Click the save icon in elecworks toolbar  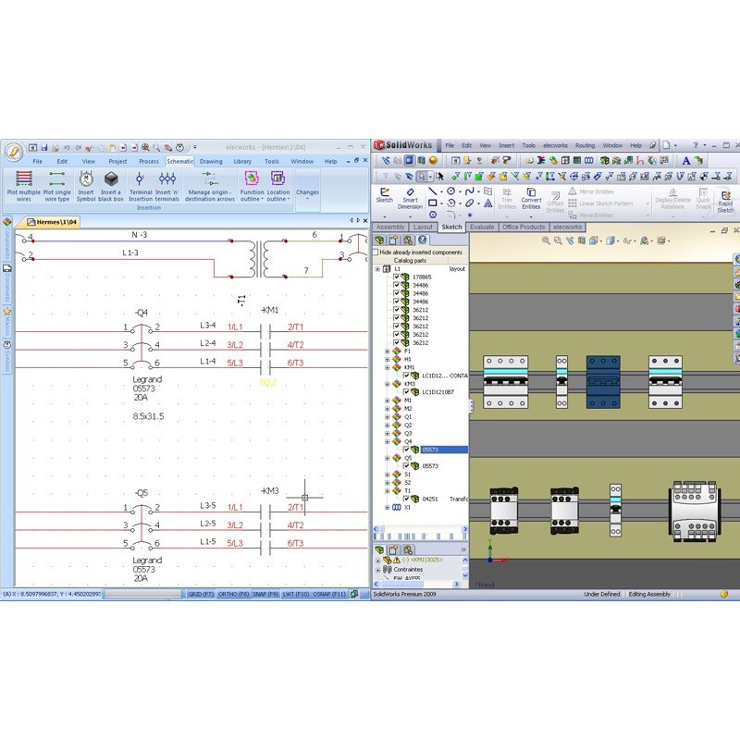(x=43, y=148)
